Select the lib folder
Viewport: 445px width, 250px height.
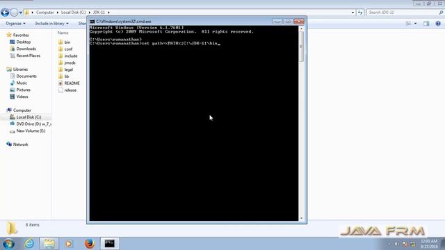point(67,76)
